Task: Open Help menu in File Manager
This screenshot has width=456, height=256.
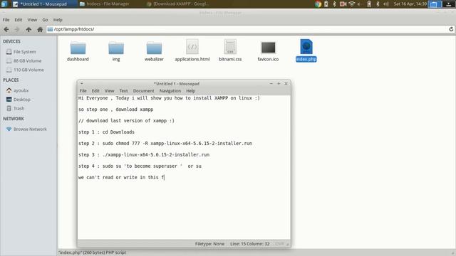Action: [58, 20]
